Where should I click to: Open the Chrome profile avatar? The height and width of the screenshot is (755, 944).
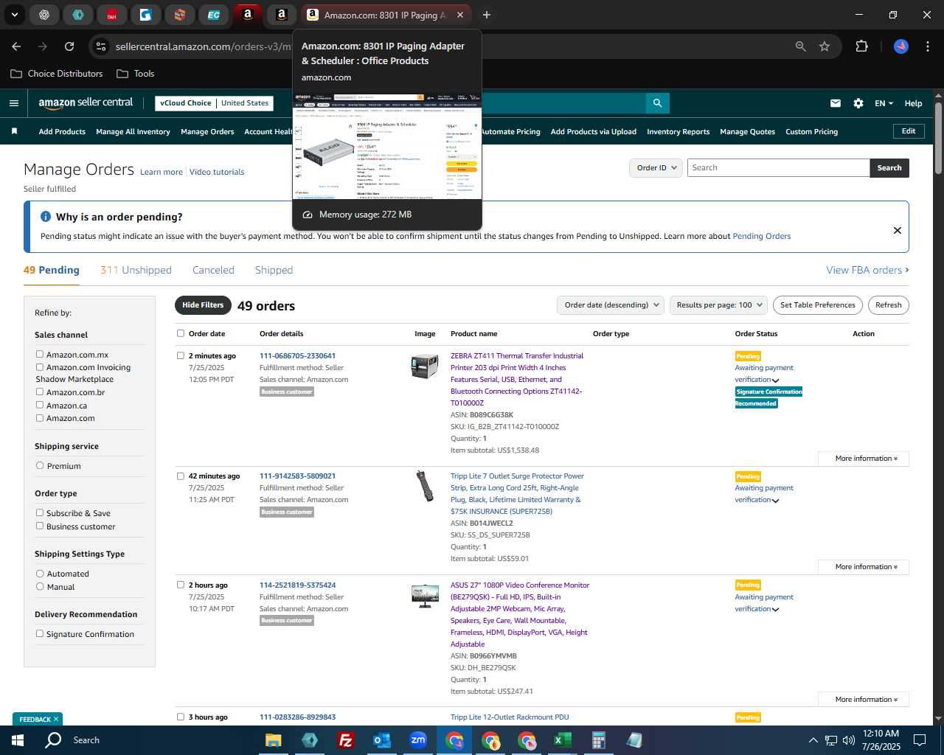click(x=901, y=46)
